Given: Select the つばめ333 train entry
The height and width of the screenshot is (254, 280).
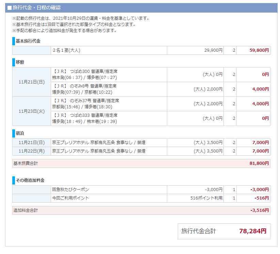Looking at the screenshot, I should coord(85,118).
